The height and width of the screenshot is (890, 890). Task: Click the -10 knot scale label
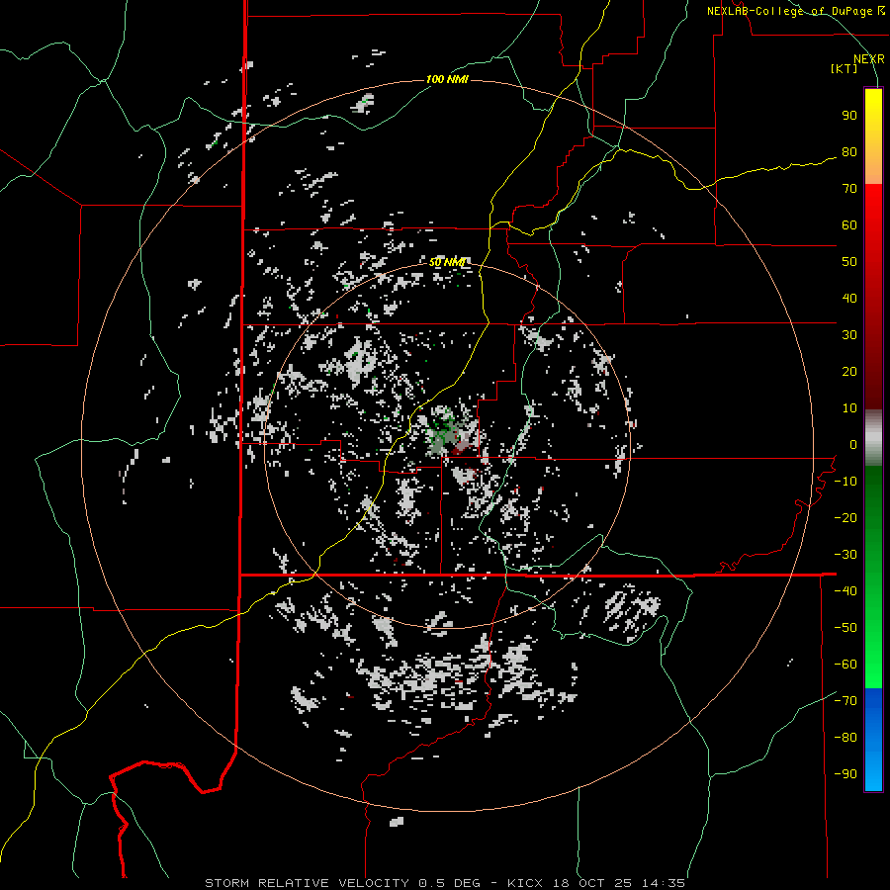845,482
